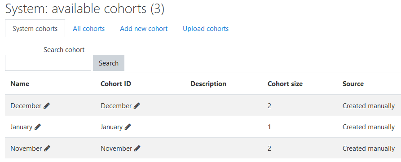Click the Cohort size column header
This screenshot has width=401, height=162.
tap(285, 84)
